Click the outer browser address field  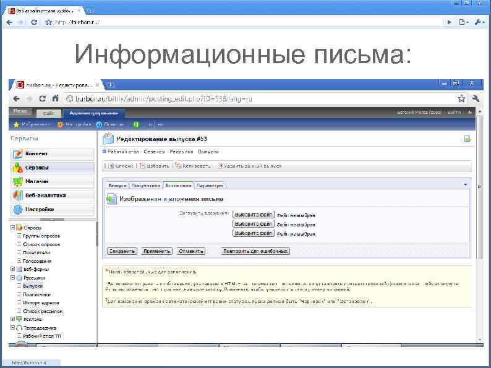247,22
